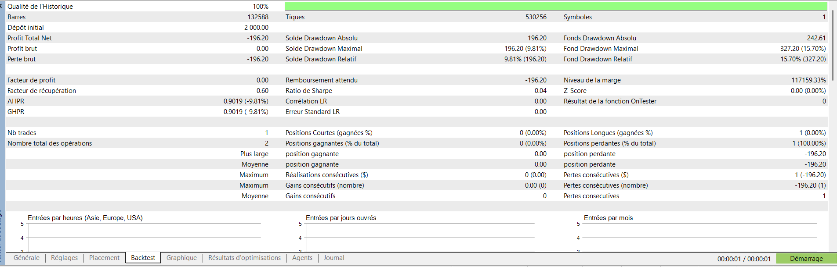This screenshot has width=837, height=267.
Task: Click the green history quality progress bar
Action: click(x=555, y=6)
